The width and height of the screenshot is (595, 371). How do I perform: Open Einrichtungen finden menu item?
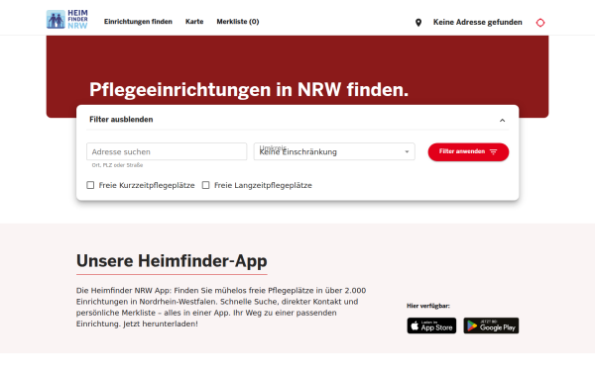pyautogui.click(x=138, y=22)
